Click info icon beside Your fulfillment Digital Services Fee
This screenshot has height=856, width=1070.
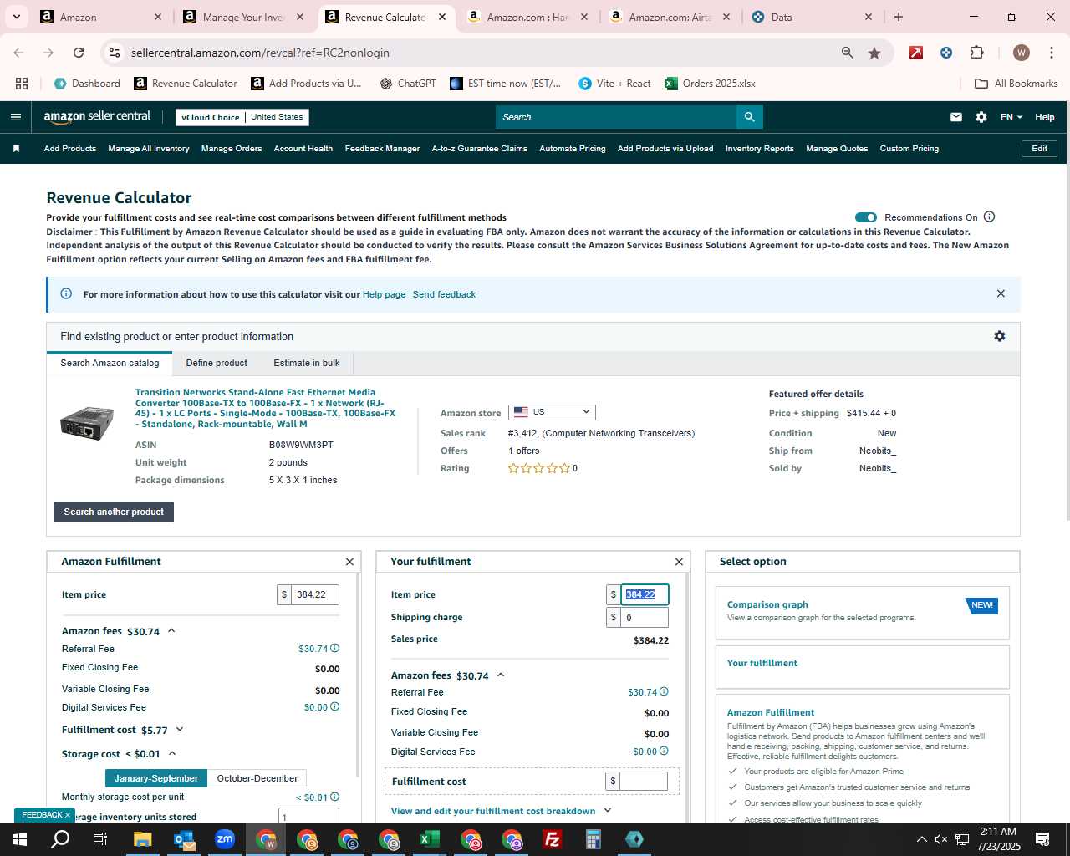[x=665, y=751]
